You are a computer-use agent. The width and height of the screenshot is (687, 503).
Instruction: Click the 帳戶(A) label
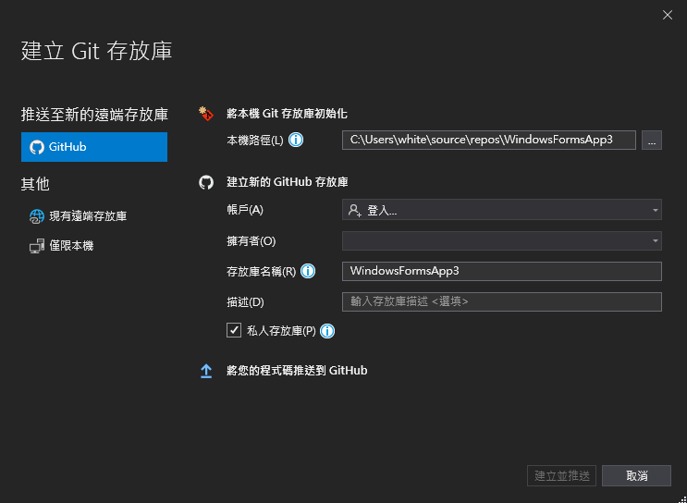coord(245,210)
